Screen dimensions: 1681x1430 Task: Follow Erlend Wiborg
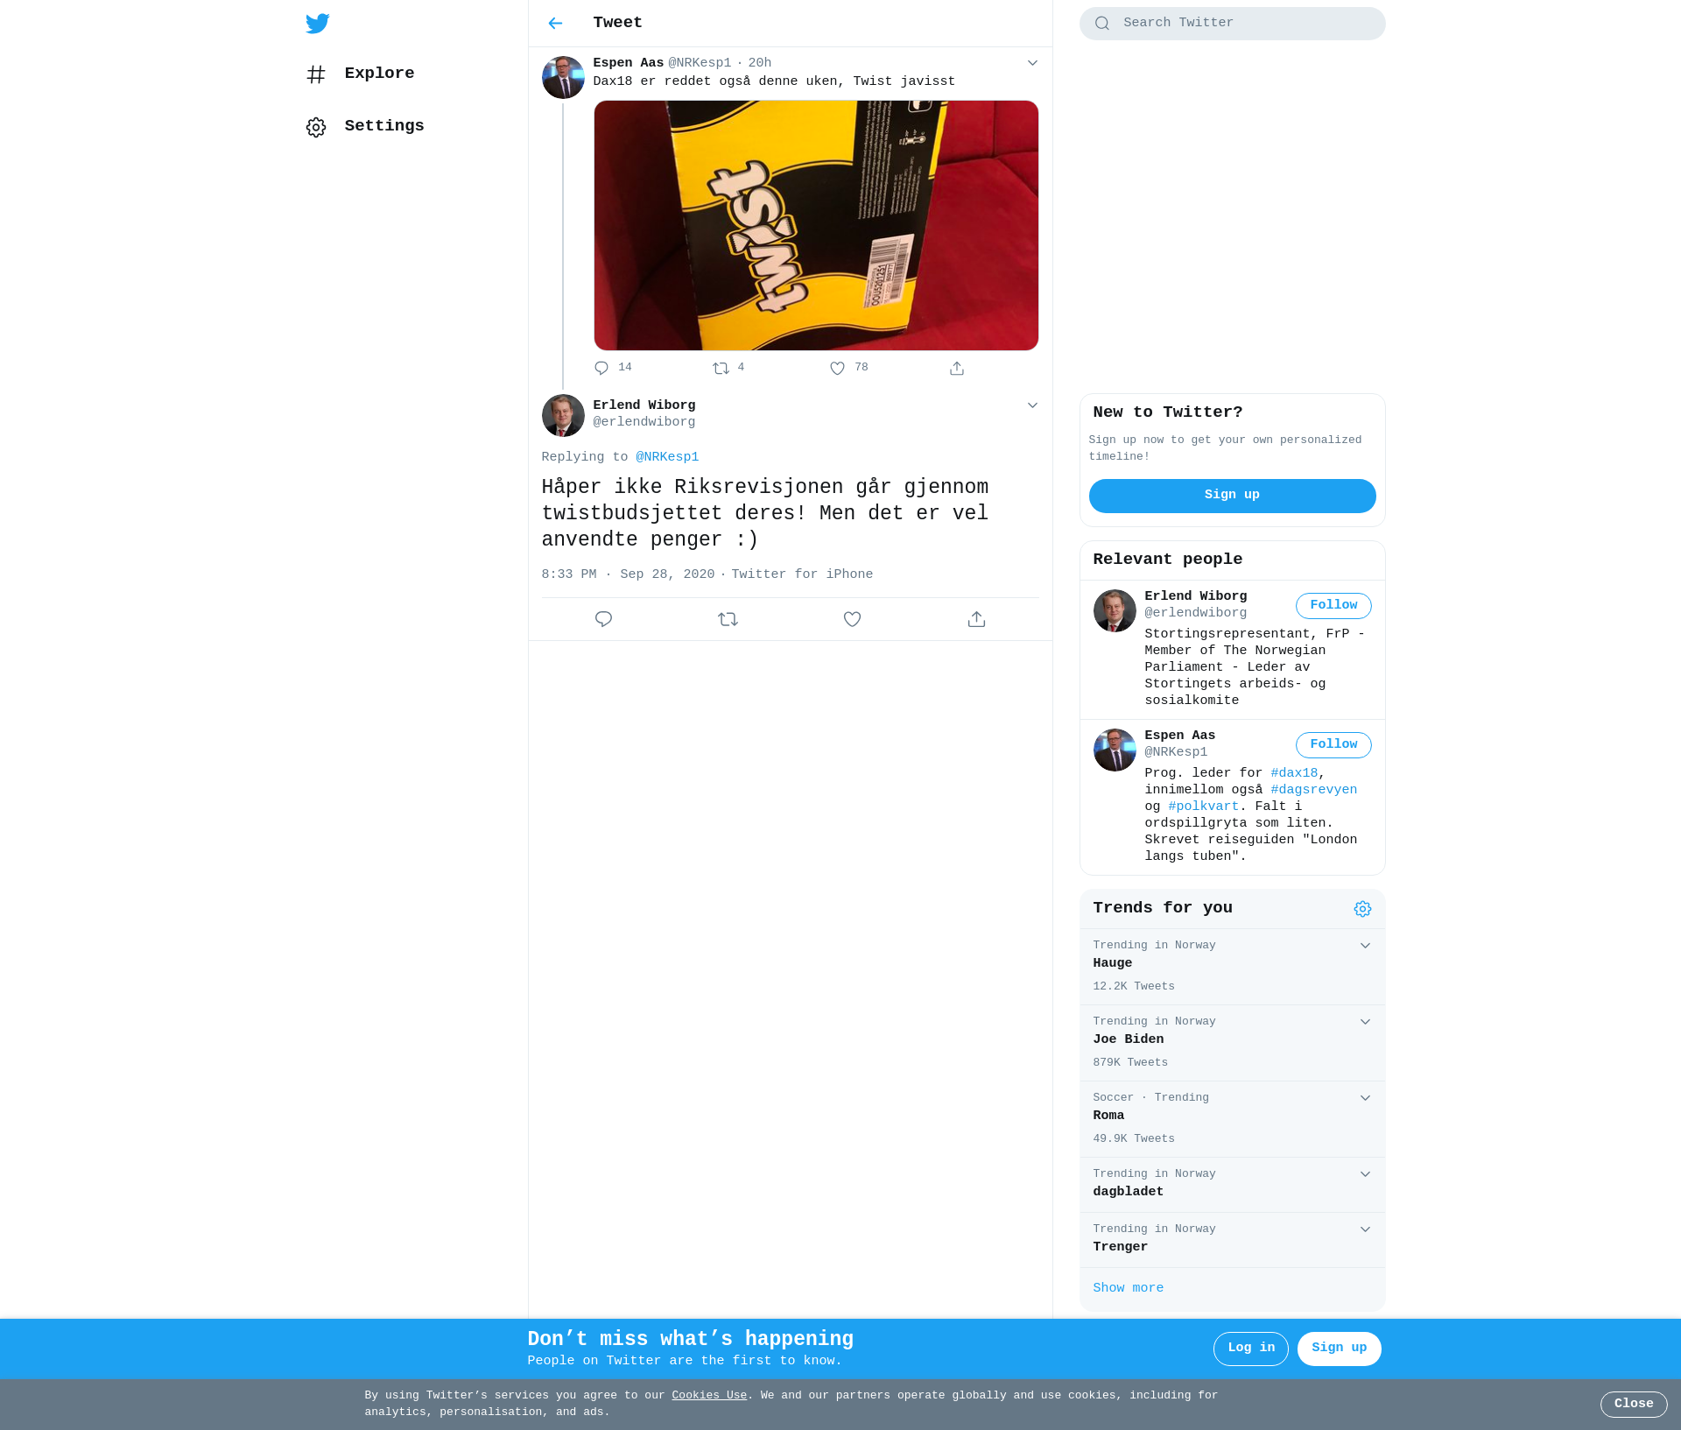[1333, 606]
